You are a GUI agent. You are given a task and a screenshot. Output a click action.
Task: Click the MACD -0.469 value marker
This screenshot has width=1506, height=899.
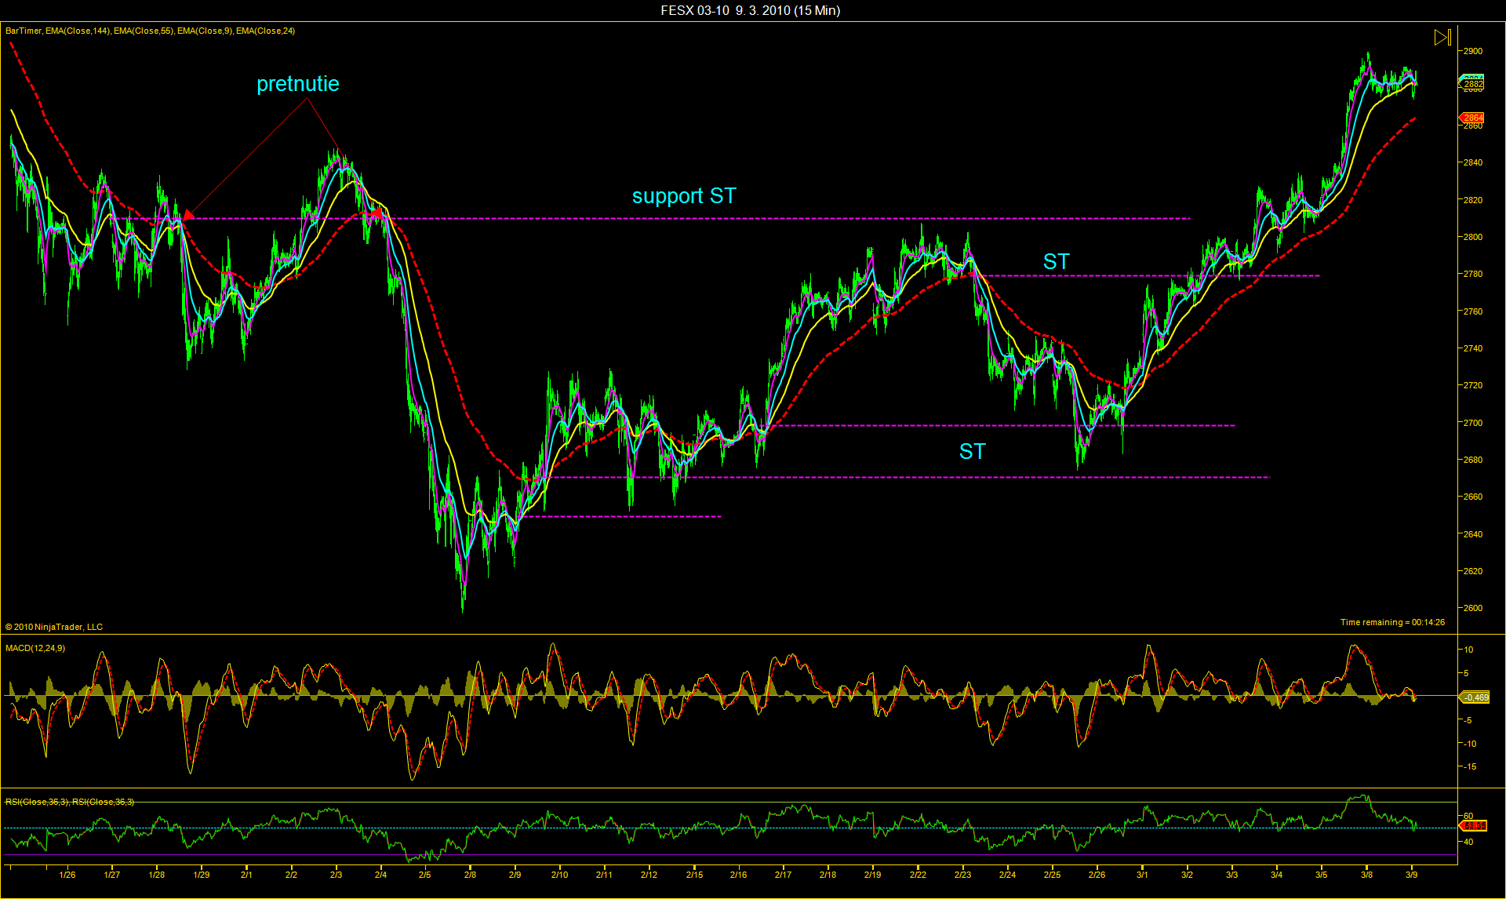(x=1475, y=697)
